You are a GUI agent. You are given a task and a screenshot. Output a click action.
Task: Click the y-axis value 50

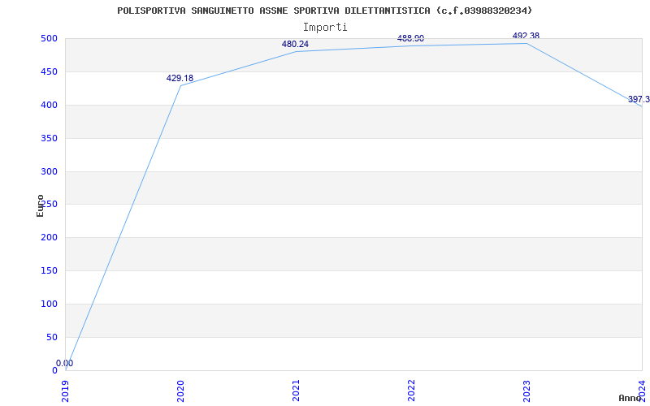[x=51, y=337]
